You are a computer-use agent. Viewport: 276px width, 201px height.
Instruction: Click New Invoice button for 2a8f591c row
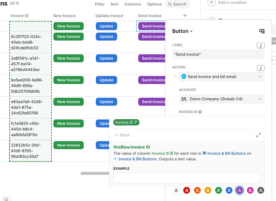coord(68,58)
